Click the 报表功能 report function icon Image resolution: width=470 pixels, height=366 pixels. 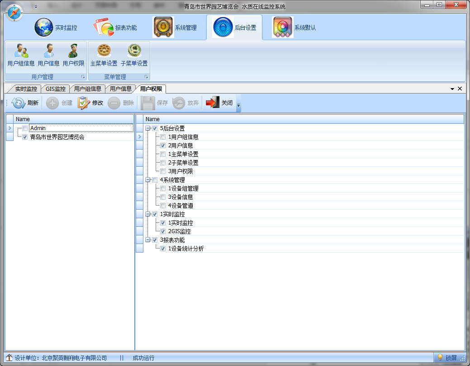104,27
